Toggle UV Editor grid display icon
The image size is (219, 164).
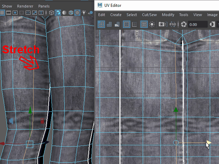[144, 24]
